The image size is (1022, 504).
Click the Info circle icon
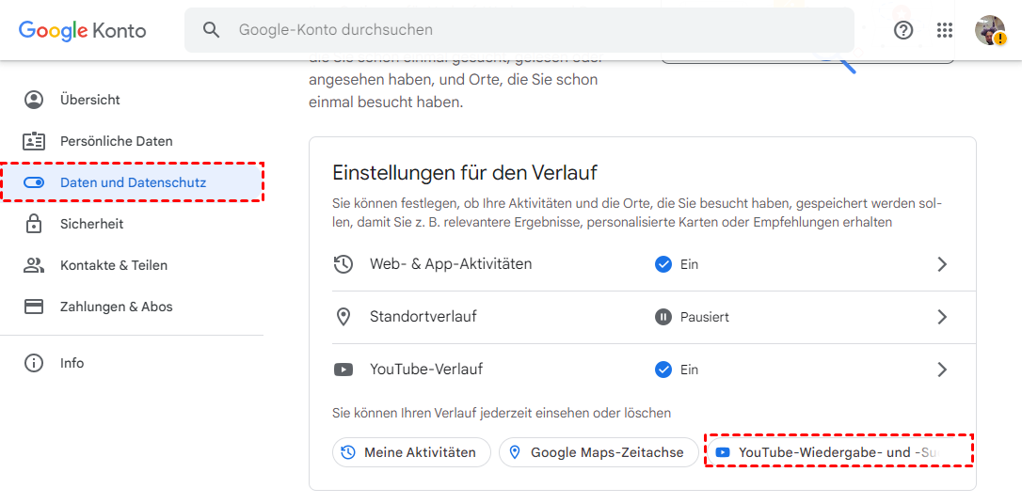(33, 363)
